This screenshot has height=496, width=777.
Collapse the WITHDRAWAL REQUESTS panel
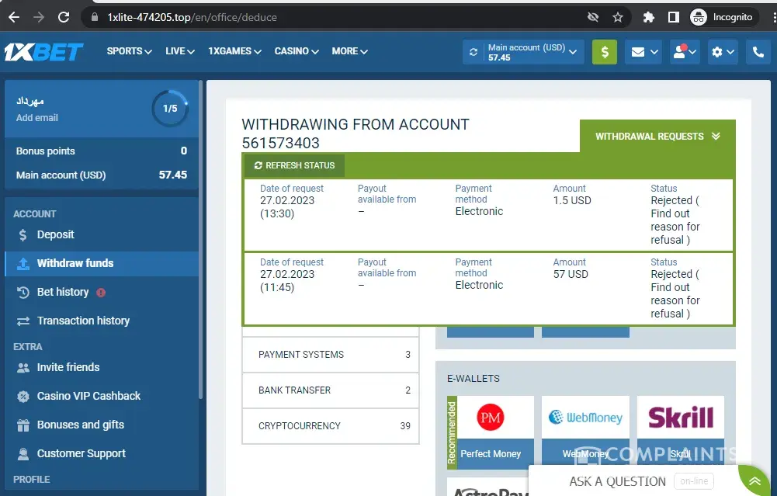click(657, 137)
